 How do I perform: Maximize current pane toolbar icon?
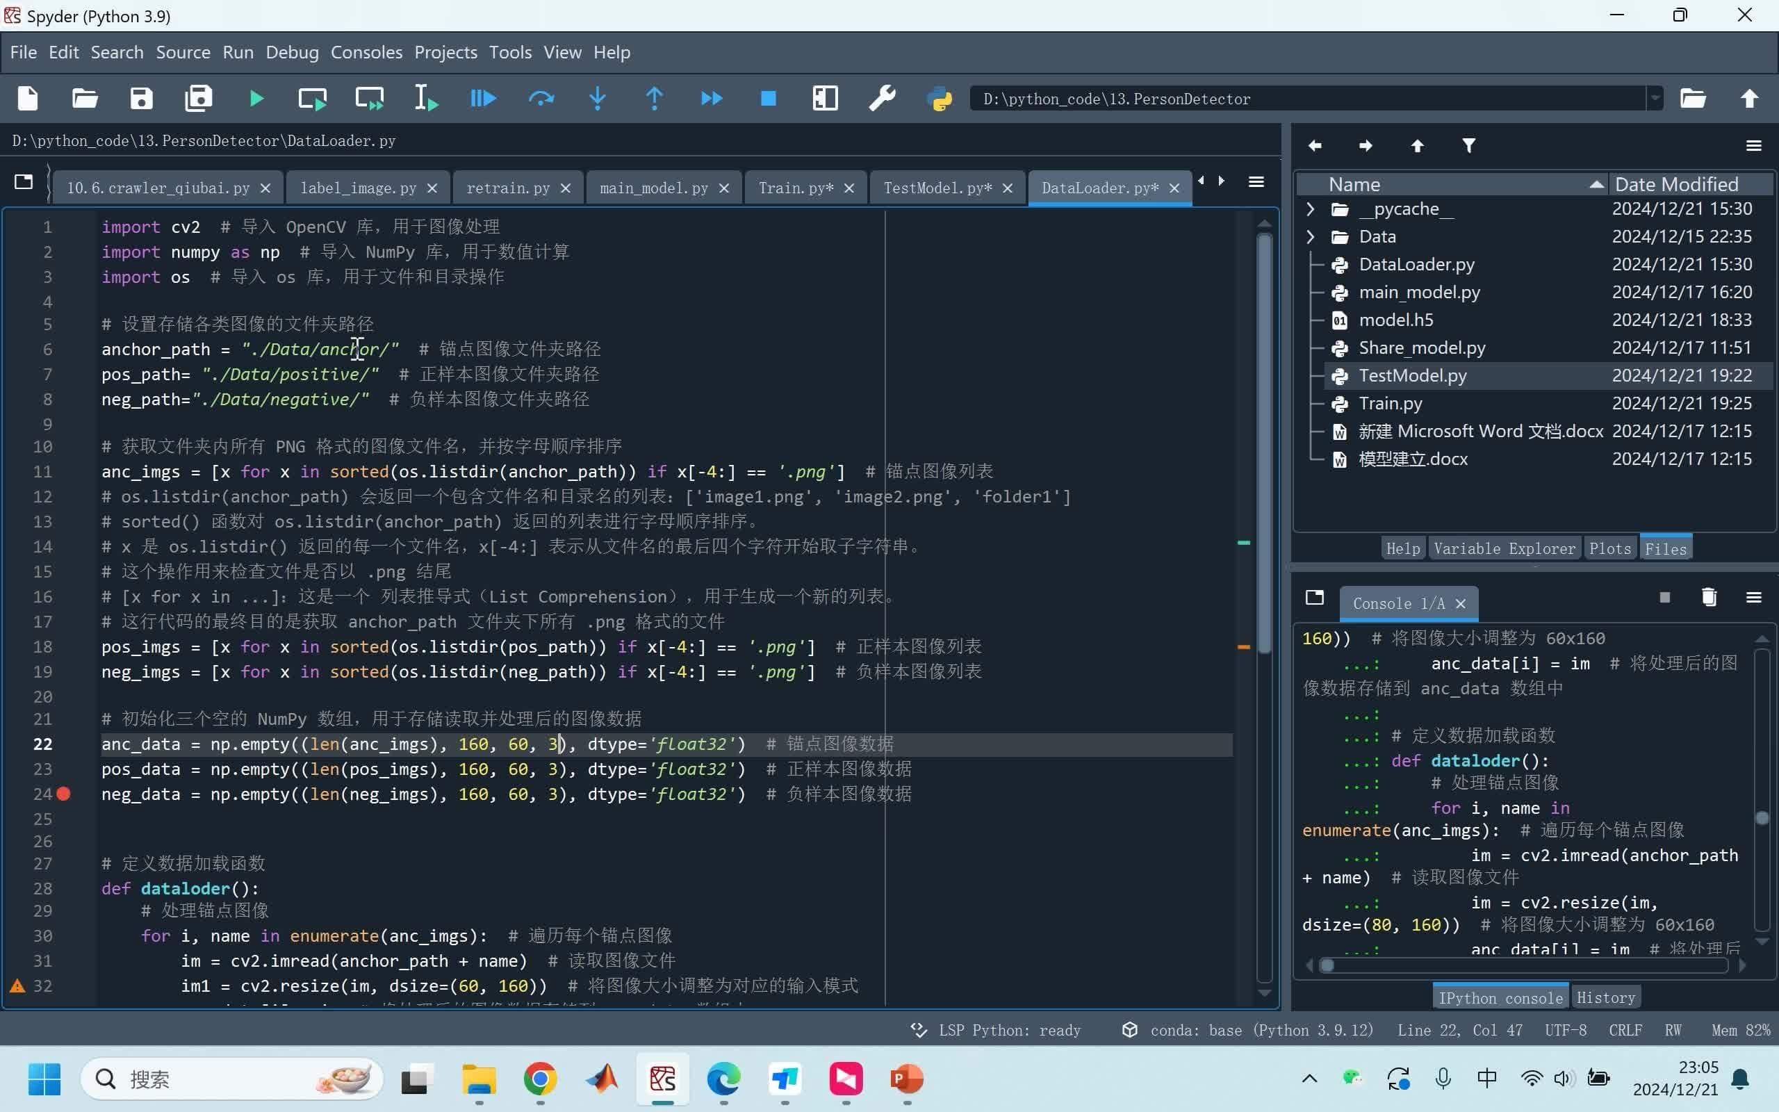(825, 99)
